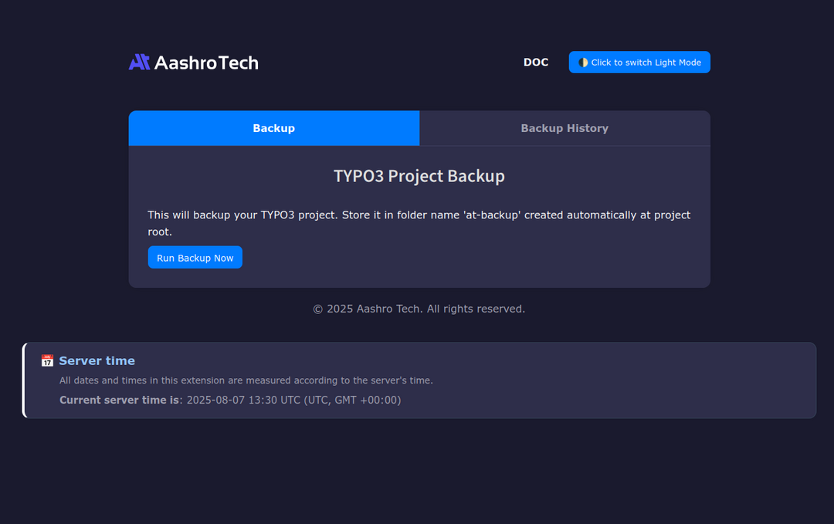Open the DOC link
Screen dimensions: 834x524
tap(536, 63)
